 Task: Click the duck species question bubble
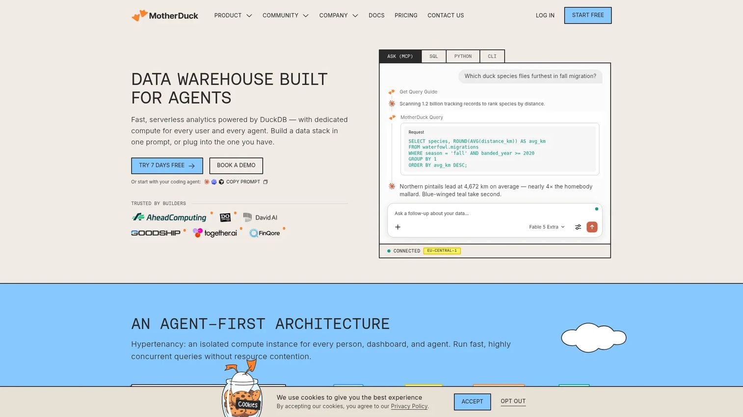pos(531,76)
